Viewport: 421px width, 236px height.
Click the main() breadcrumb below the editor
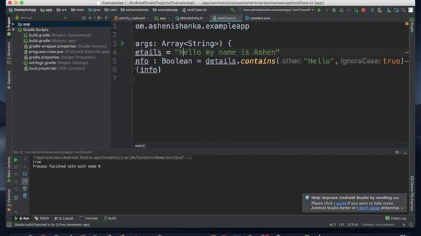140,146
